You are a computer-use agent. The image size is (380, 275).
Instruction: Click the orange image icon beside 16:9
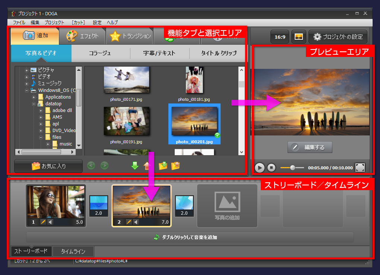298,37
